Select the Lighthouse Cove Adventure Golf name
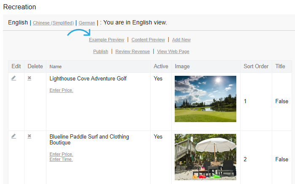 click(x=88, y=78)
